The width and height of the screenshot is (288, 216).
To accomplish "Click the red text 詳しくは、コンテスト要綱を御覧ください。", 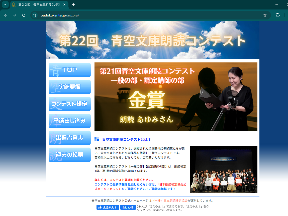I will click(x=125, y=180).
